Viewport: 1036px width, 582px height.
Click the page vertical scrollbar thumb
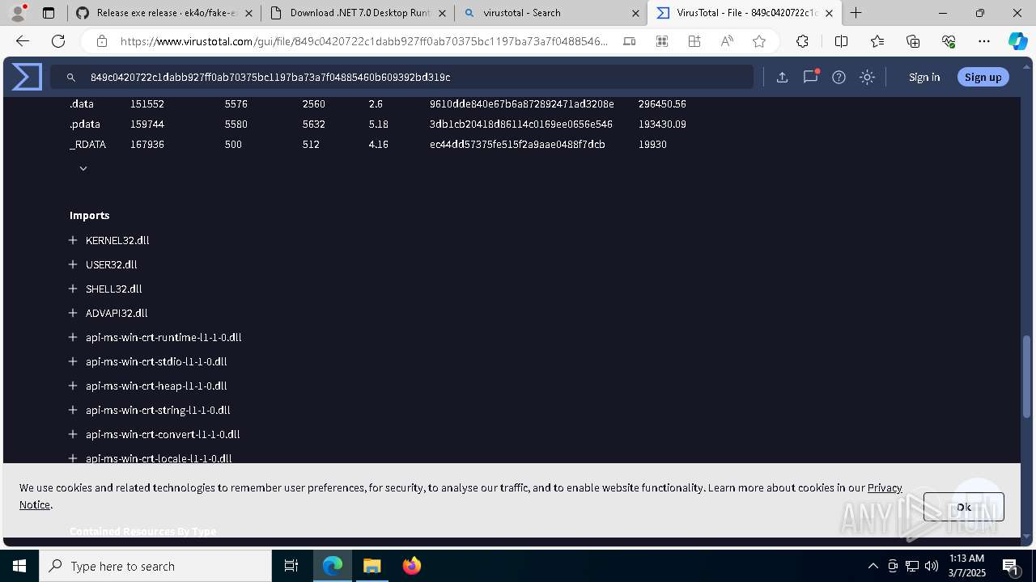[1027, 377]
